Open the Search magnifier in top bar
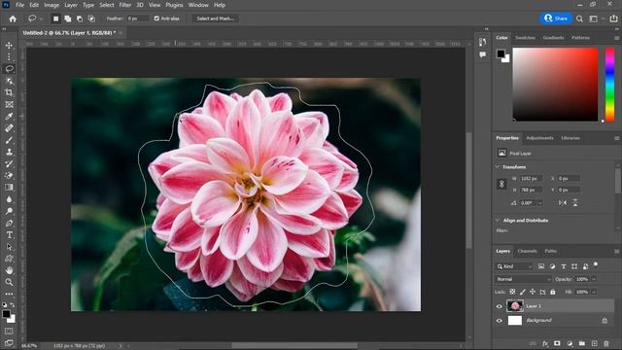 579,18
